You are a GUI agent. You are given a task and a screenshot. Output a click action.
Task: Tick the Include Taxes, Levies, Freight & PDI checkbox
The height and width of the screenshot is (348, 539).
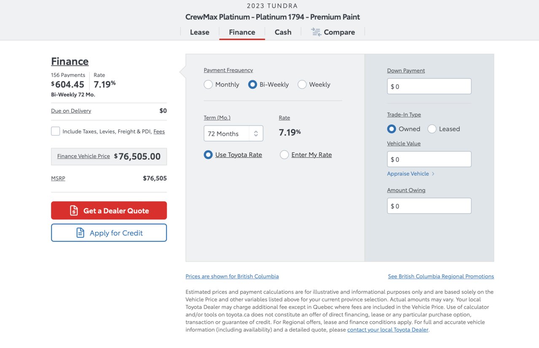55,131
